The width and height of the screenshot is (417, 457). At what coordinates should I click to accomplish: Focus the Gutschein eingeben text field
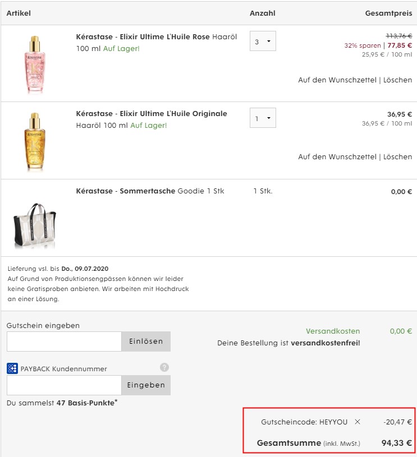pyautogui.click(x=64, y=341)
